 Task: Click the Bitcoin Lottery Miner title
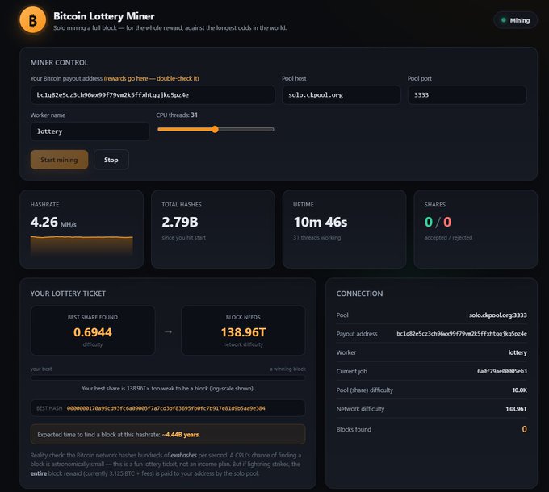[104, 16]
